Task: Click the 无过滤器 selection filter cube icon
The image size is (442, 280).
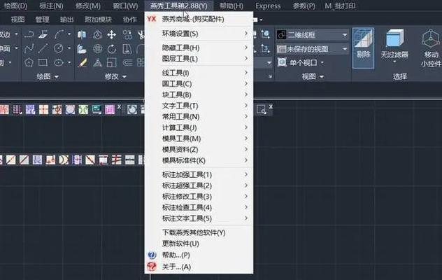Action: [394, 38]
